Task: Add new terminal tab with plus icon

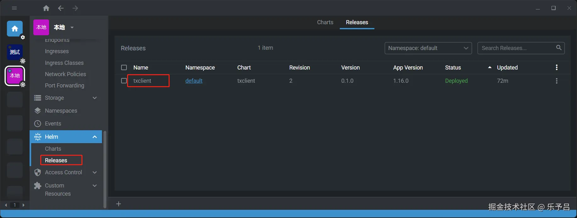Action: [119, 204]
